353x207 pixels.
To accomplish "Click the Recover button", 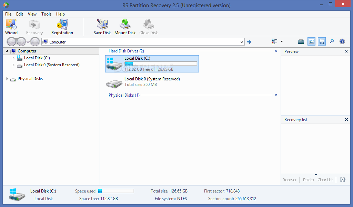I will [290, 180].
